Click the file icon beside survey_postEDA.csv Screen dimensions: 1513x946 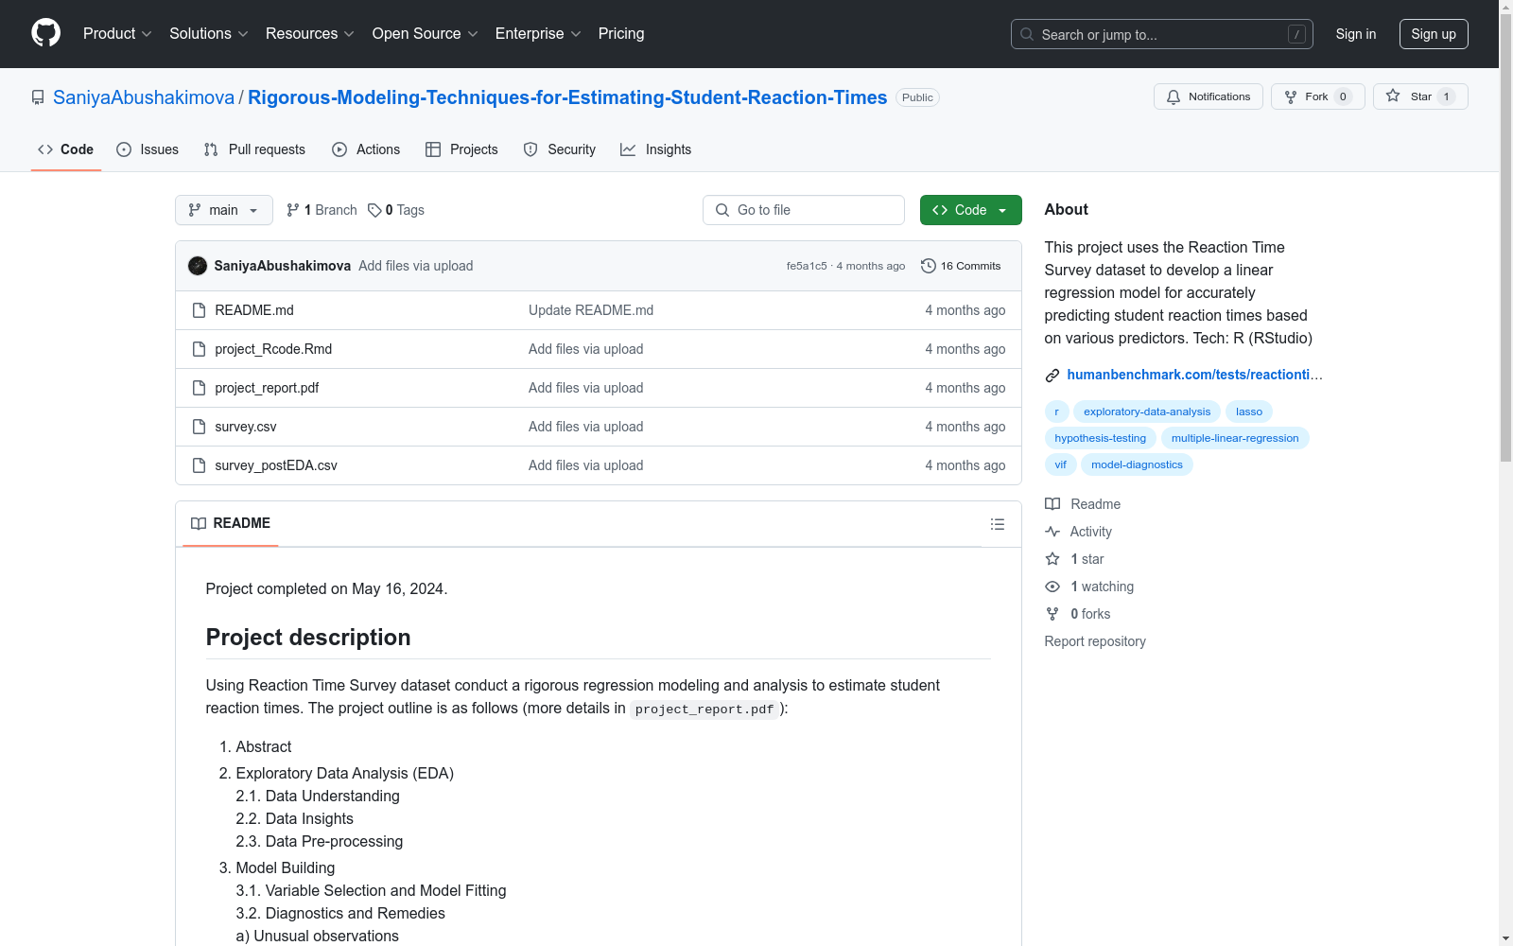[x=199, y=465]
